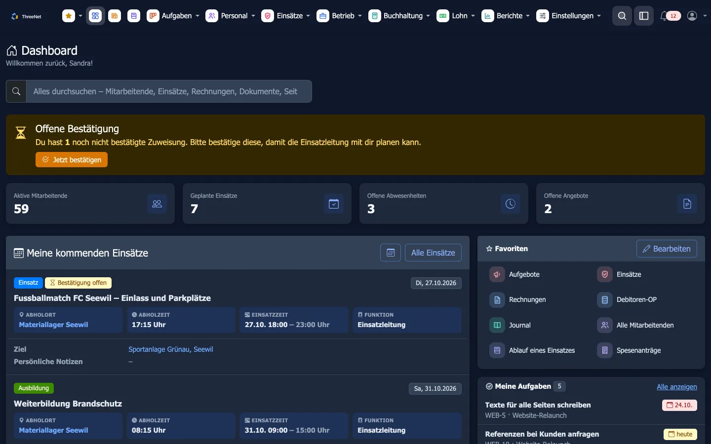This screenshot has width=711, height=444.
Task: Open the Einsätze menu in navbar
Action: tap(286, 16)
